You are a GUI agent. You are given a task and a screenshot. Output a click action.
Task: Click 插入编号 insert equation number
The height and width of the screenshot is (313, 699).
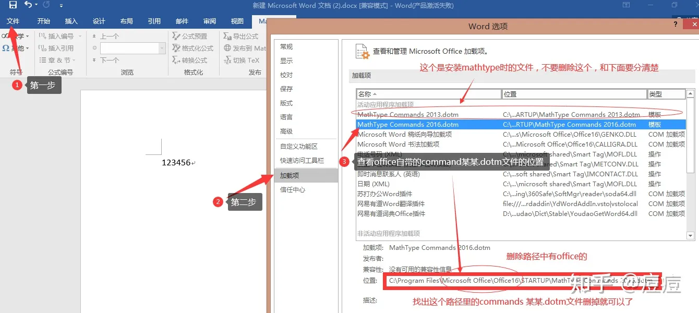pos(56,36)
